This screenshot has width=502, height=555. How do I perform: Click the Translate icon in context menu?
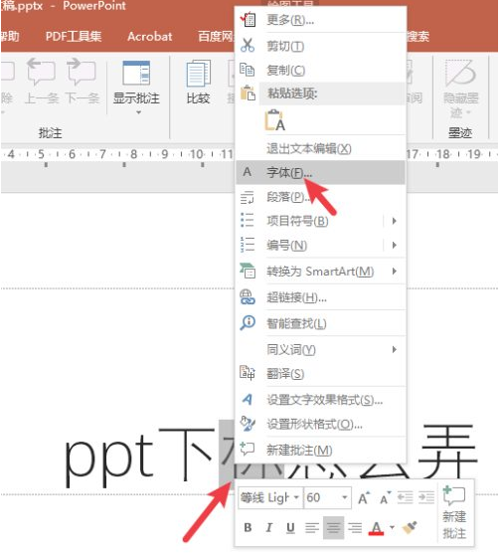248,373
